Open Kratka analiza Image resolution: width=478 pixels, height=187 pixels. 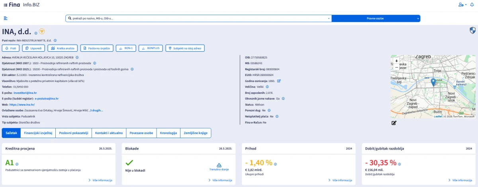coord(63,48)
